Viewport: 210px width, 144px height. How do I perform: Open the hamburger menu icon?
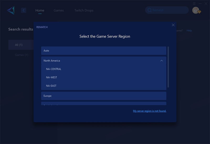click(x=194, y=3)
